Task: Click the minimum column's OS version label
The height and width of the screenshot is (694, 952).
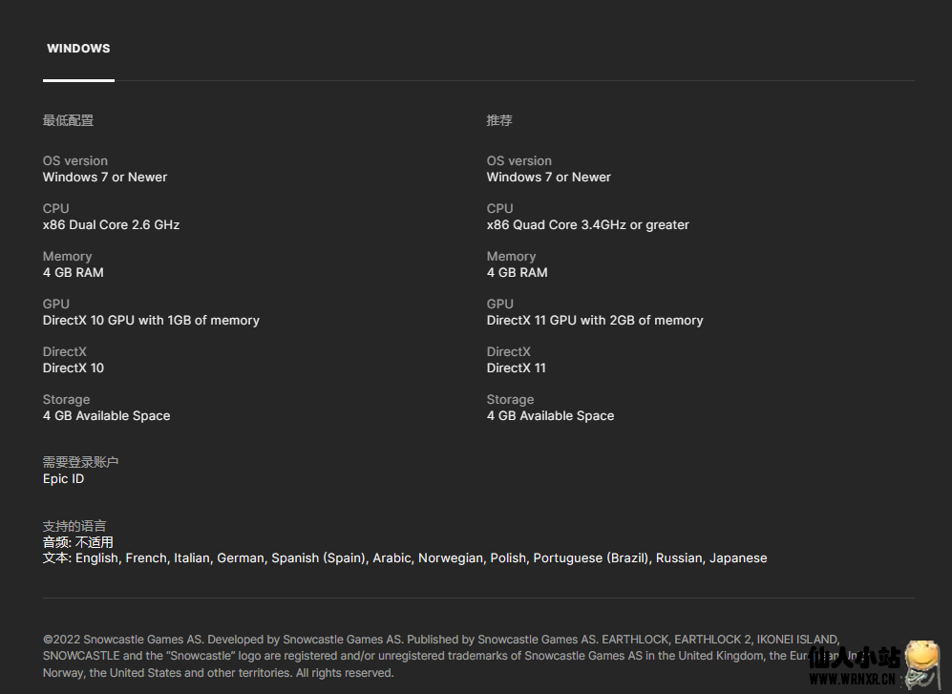Action: click(x=74, y=160)
